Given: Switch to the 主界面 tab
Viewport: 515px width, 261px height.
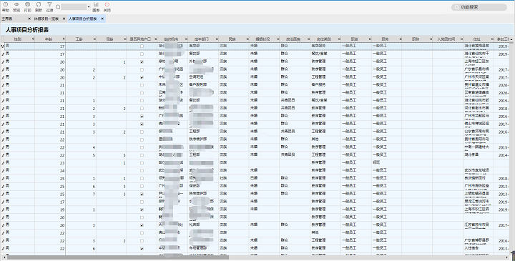Looking at the screenshot, I should 7,19.
